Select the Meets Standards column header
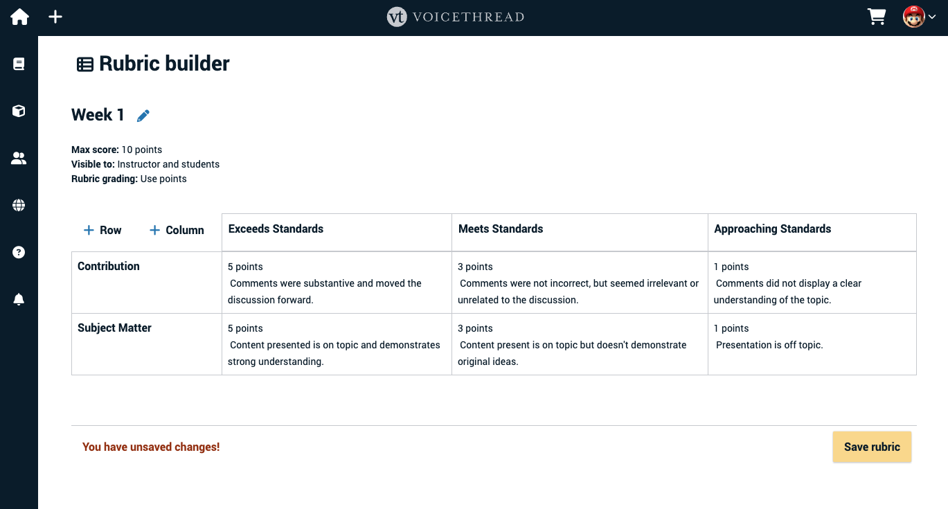 tap(501, 229)
